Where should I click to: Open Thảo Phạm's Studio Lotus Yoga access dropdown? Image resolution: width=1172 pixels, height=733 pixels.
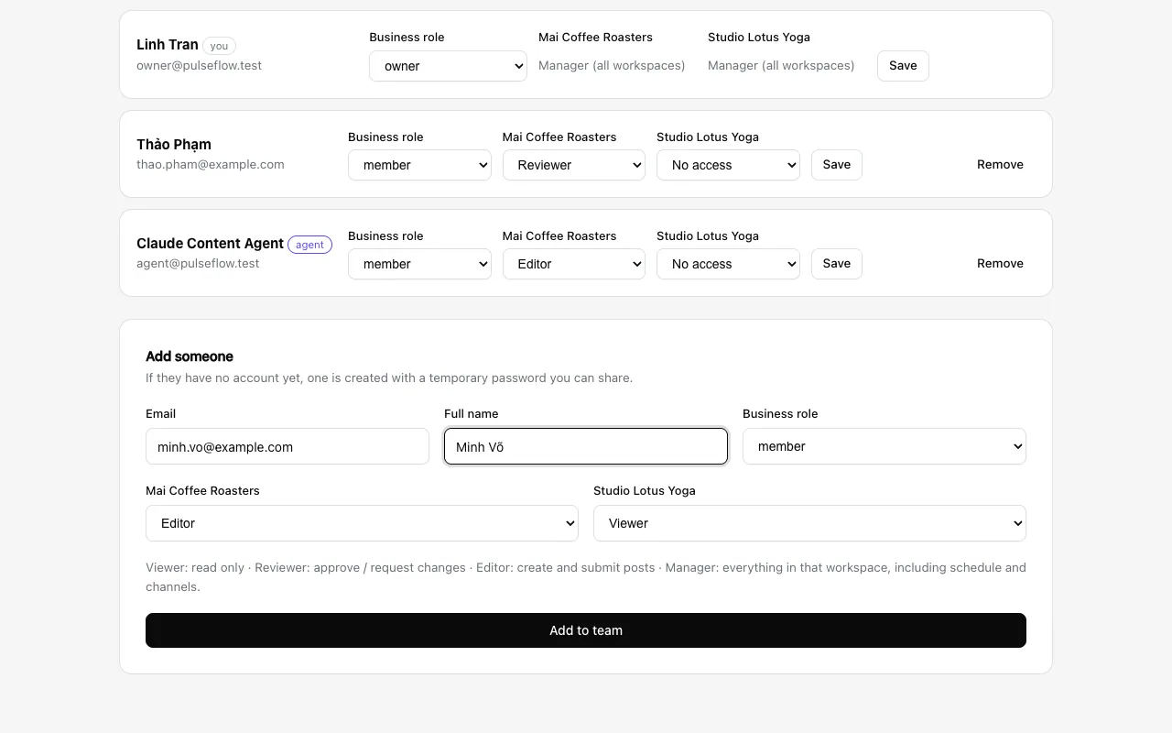click(728, 165)
